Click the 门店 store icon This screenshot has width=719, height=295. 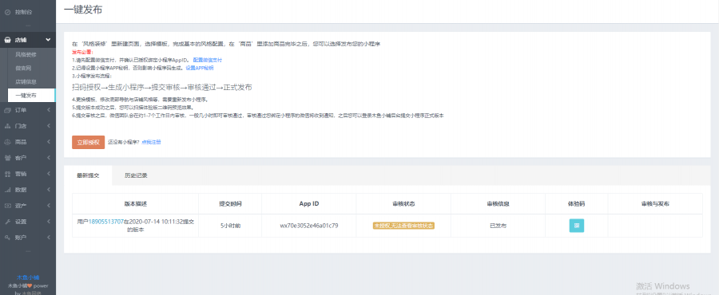(7, 126)
